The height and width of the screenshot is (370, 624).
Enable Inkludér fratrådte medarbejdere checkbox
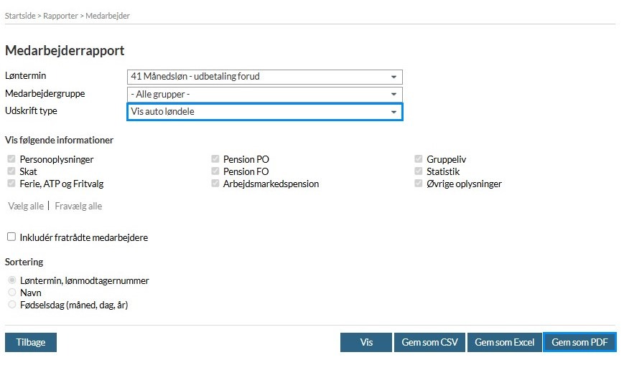tap(11, 237)
